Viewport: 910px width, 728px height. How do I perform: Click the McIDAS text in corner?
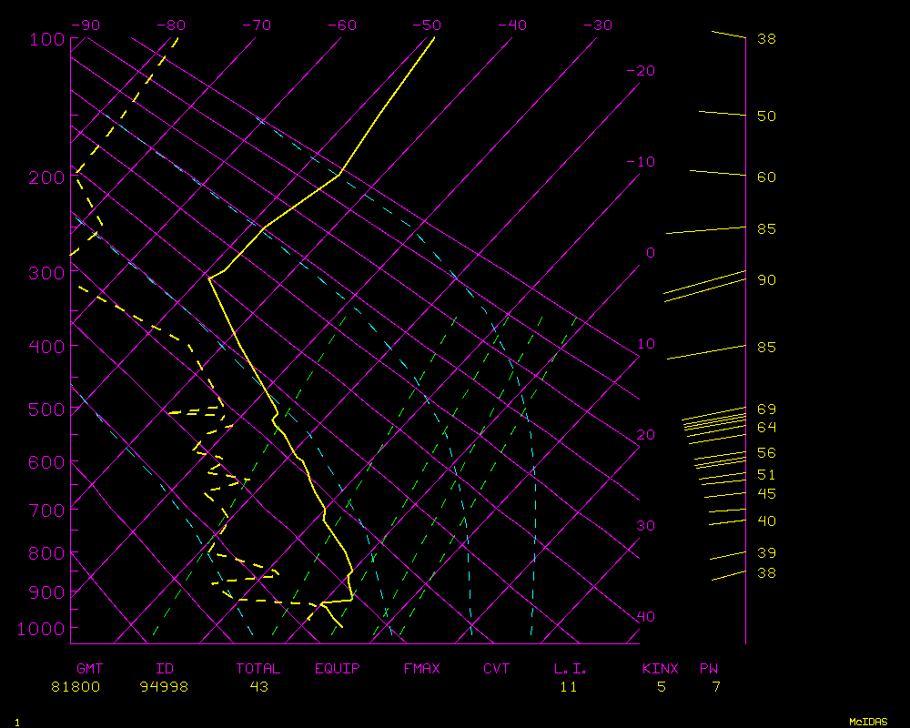(x=869, y=721)
